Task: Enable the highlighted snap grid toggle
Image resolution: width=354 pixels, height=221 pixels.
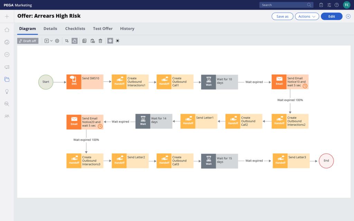Action: click(110, 41)
